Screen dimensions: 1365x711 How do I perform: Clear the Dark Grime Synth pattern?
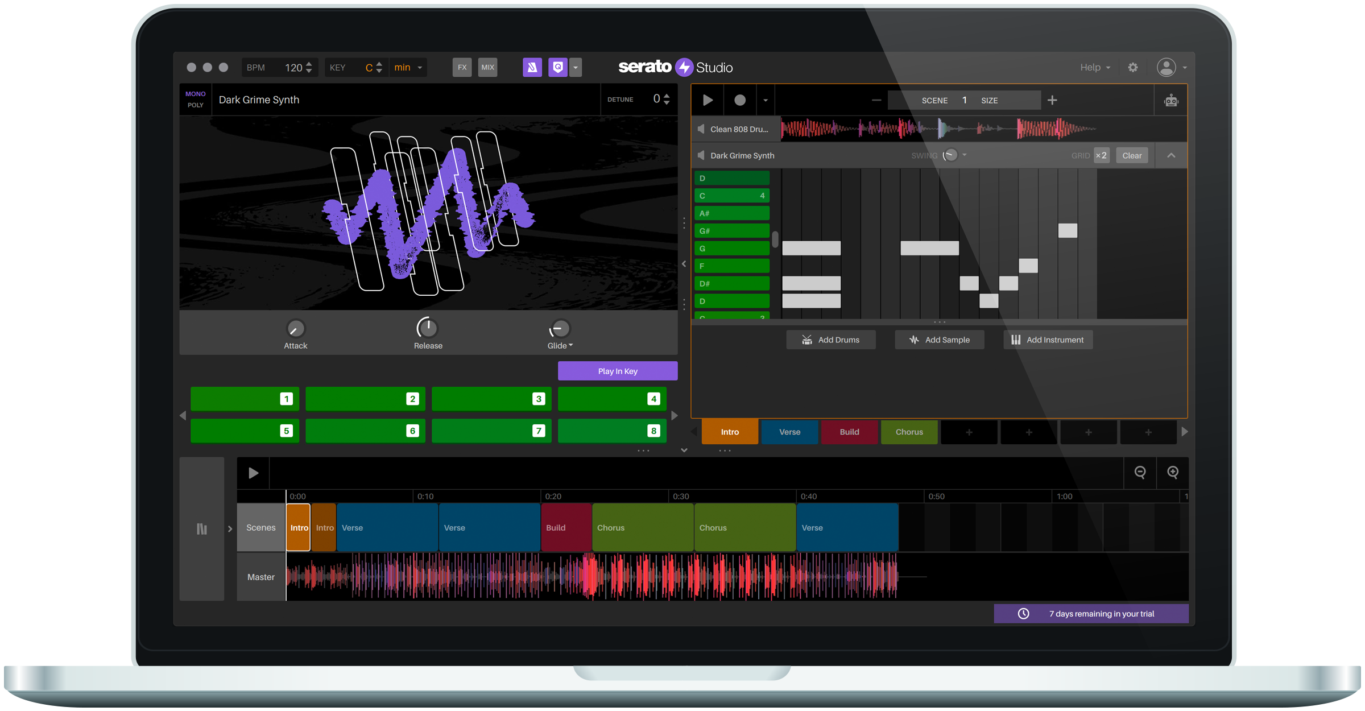tap(1132, 155)
